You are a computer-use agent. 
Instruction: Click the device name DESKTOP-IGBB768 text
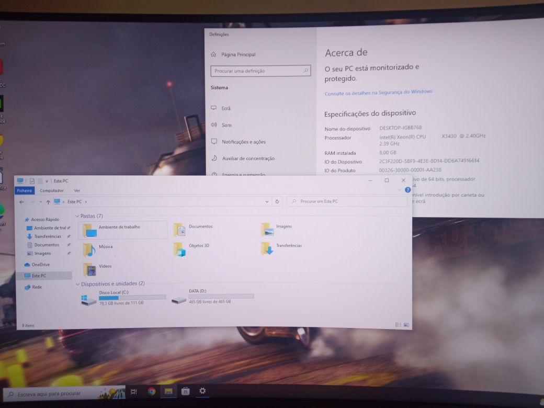pyautogui.click(x=400, y=128)
